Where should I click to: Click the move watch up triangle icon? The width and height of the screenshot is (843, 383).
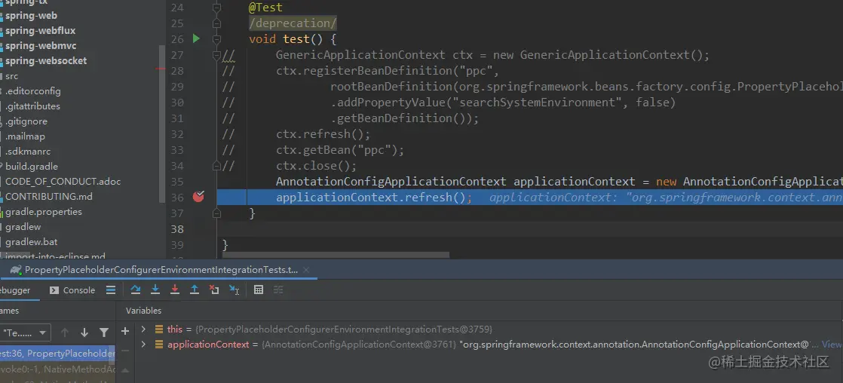coord(125,369)
